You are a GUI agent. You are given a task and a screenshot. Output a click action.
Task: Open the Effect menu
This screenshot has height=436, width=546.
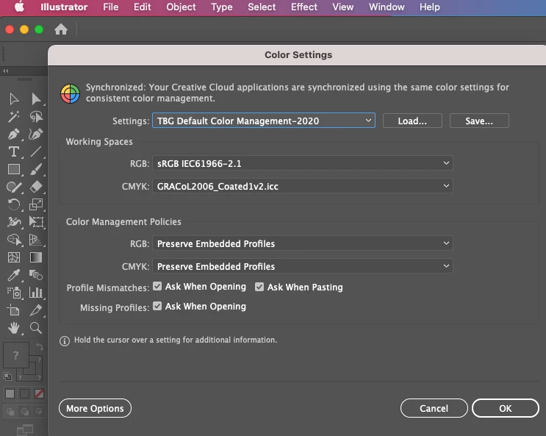304,7
